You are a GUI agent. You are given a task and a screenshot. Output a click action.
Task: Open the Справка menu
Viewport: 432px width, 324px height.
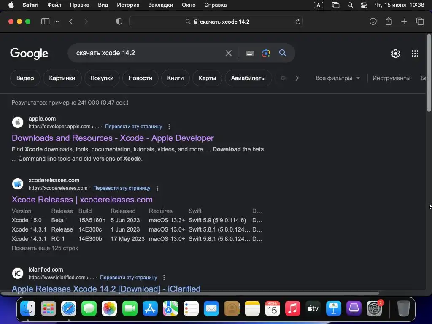pyautogui.click(x=216, y=5)
